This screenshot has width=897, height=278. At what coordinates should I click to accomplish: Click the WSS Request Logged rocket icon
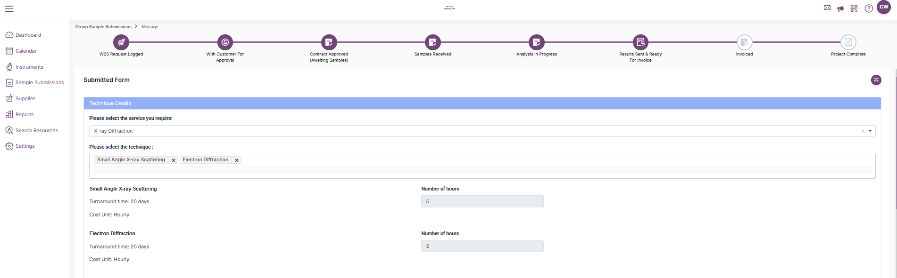[121, 42]
